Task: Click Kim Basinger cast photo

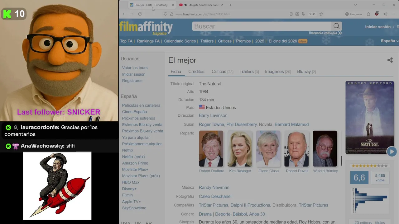Action: [240, 149]
